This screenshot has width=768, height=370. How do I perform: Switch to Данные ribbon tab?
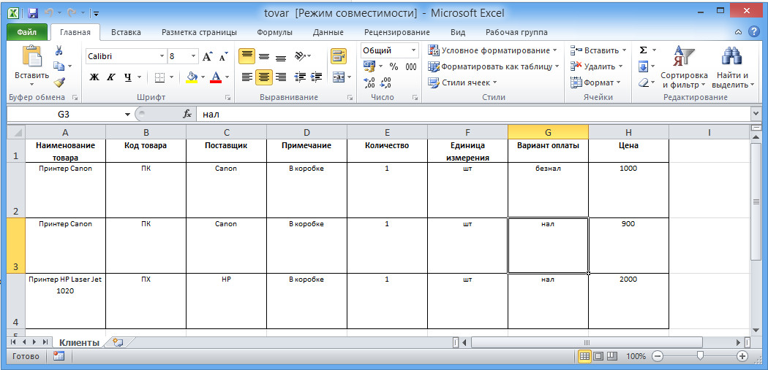(328, 32)
